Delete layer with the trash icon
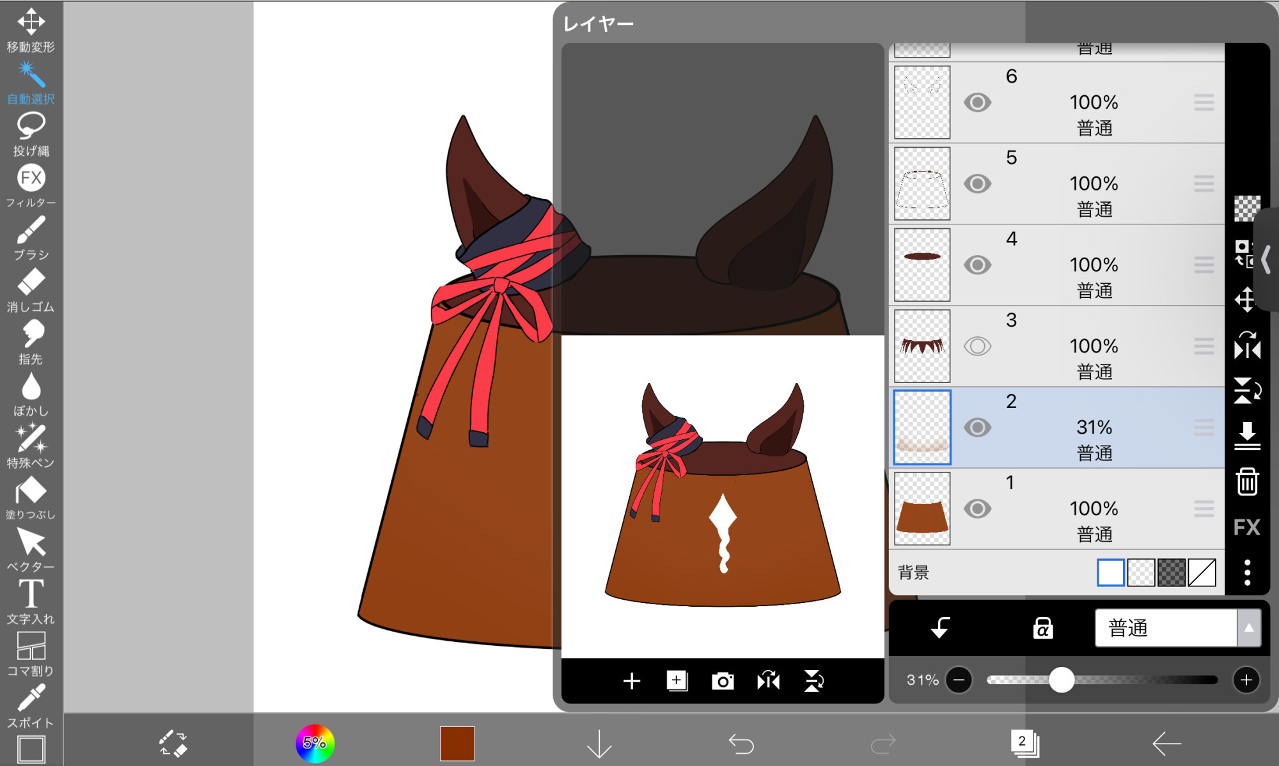 coord(1247,482)
